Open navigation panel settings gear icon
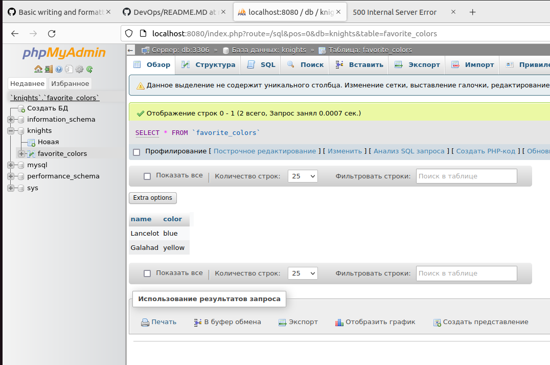 pyautogui.click(x=79, y=69)
